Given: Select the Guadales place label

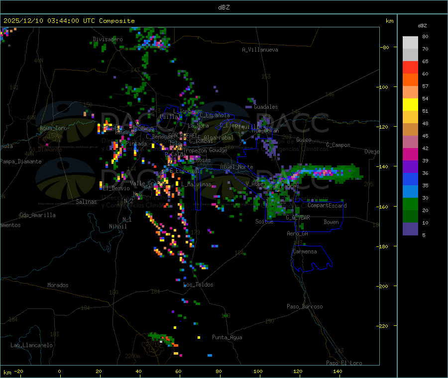Looking at the screenshot, I should pyautogui.click(x=266, y=107).
